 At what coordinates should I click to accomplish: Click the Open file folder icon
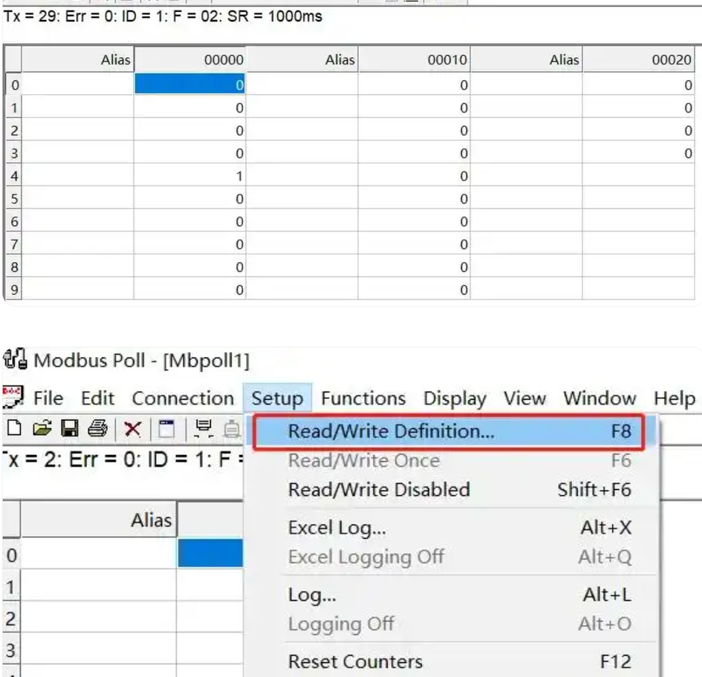[42, 428]
